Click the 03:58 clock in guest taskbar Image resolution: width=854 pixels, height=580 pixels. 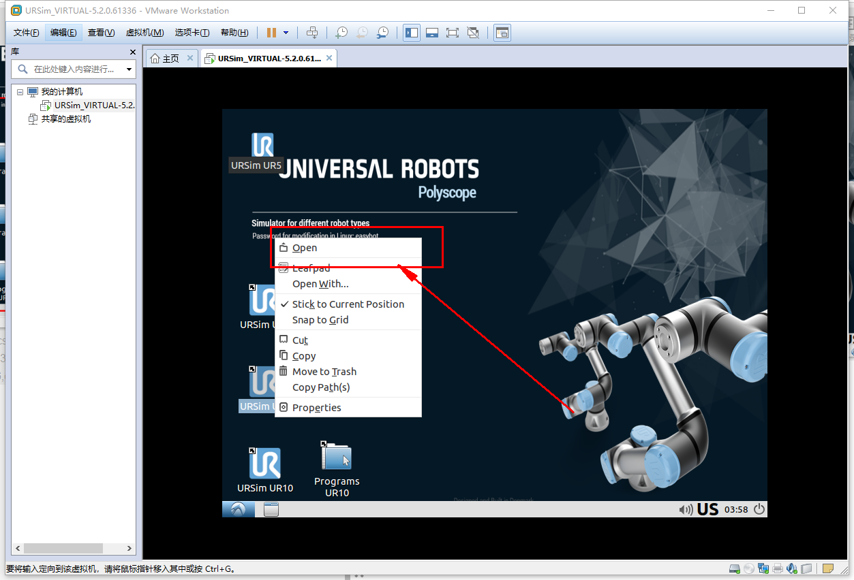736,509
